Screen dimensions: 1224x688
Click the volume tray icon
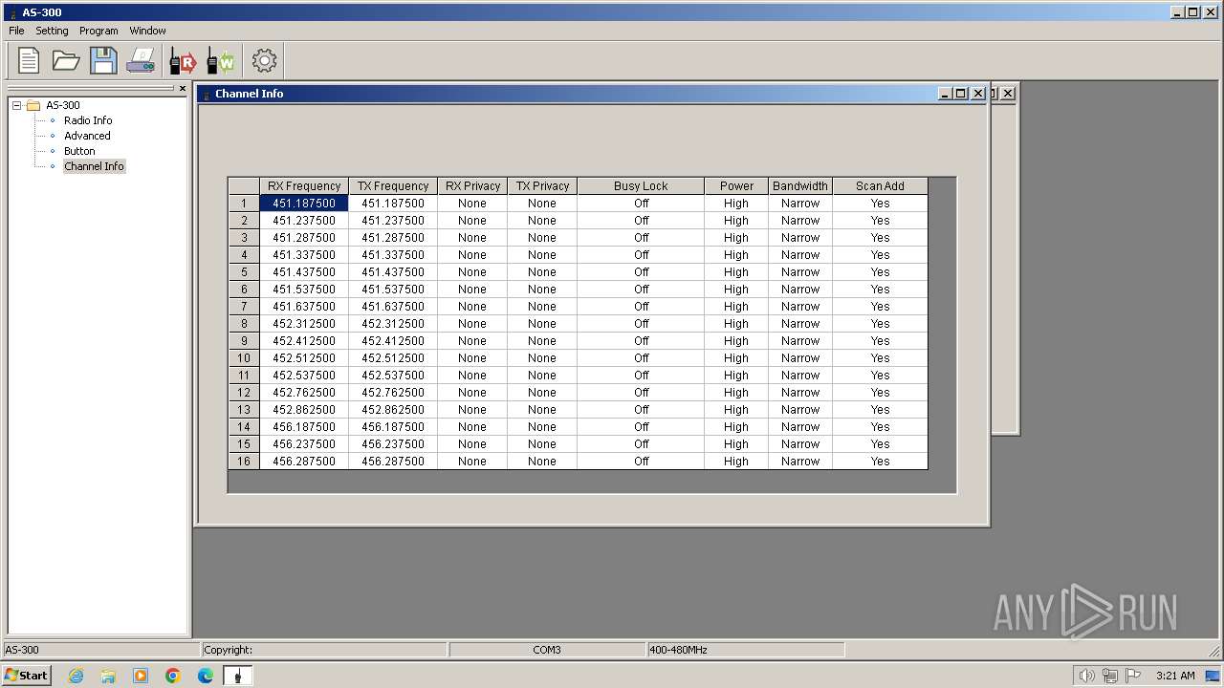click(x=1086, y=676)
